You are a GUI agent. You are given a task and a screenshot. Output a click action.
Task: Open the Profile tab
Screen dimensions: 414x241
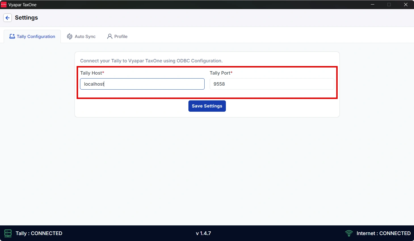(x=121, y=37)
